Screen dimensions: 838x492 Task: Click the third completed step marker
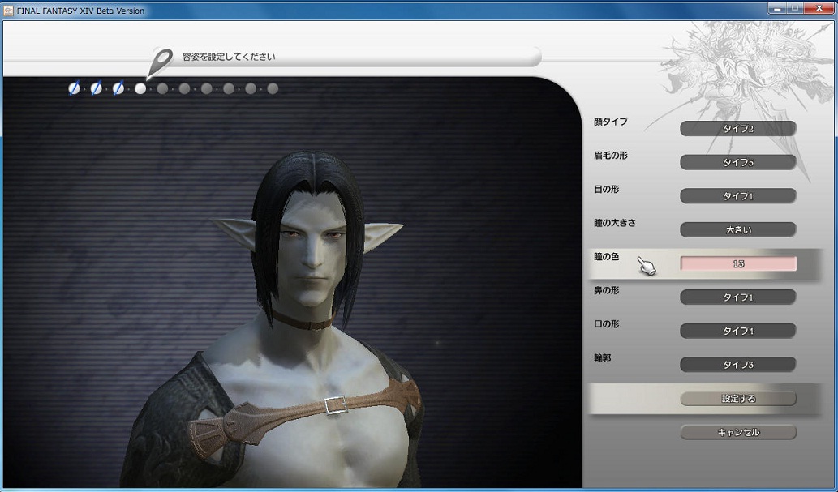point(118,88)
